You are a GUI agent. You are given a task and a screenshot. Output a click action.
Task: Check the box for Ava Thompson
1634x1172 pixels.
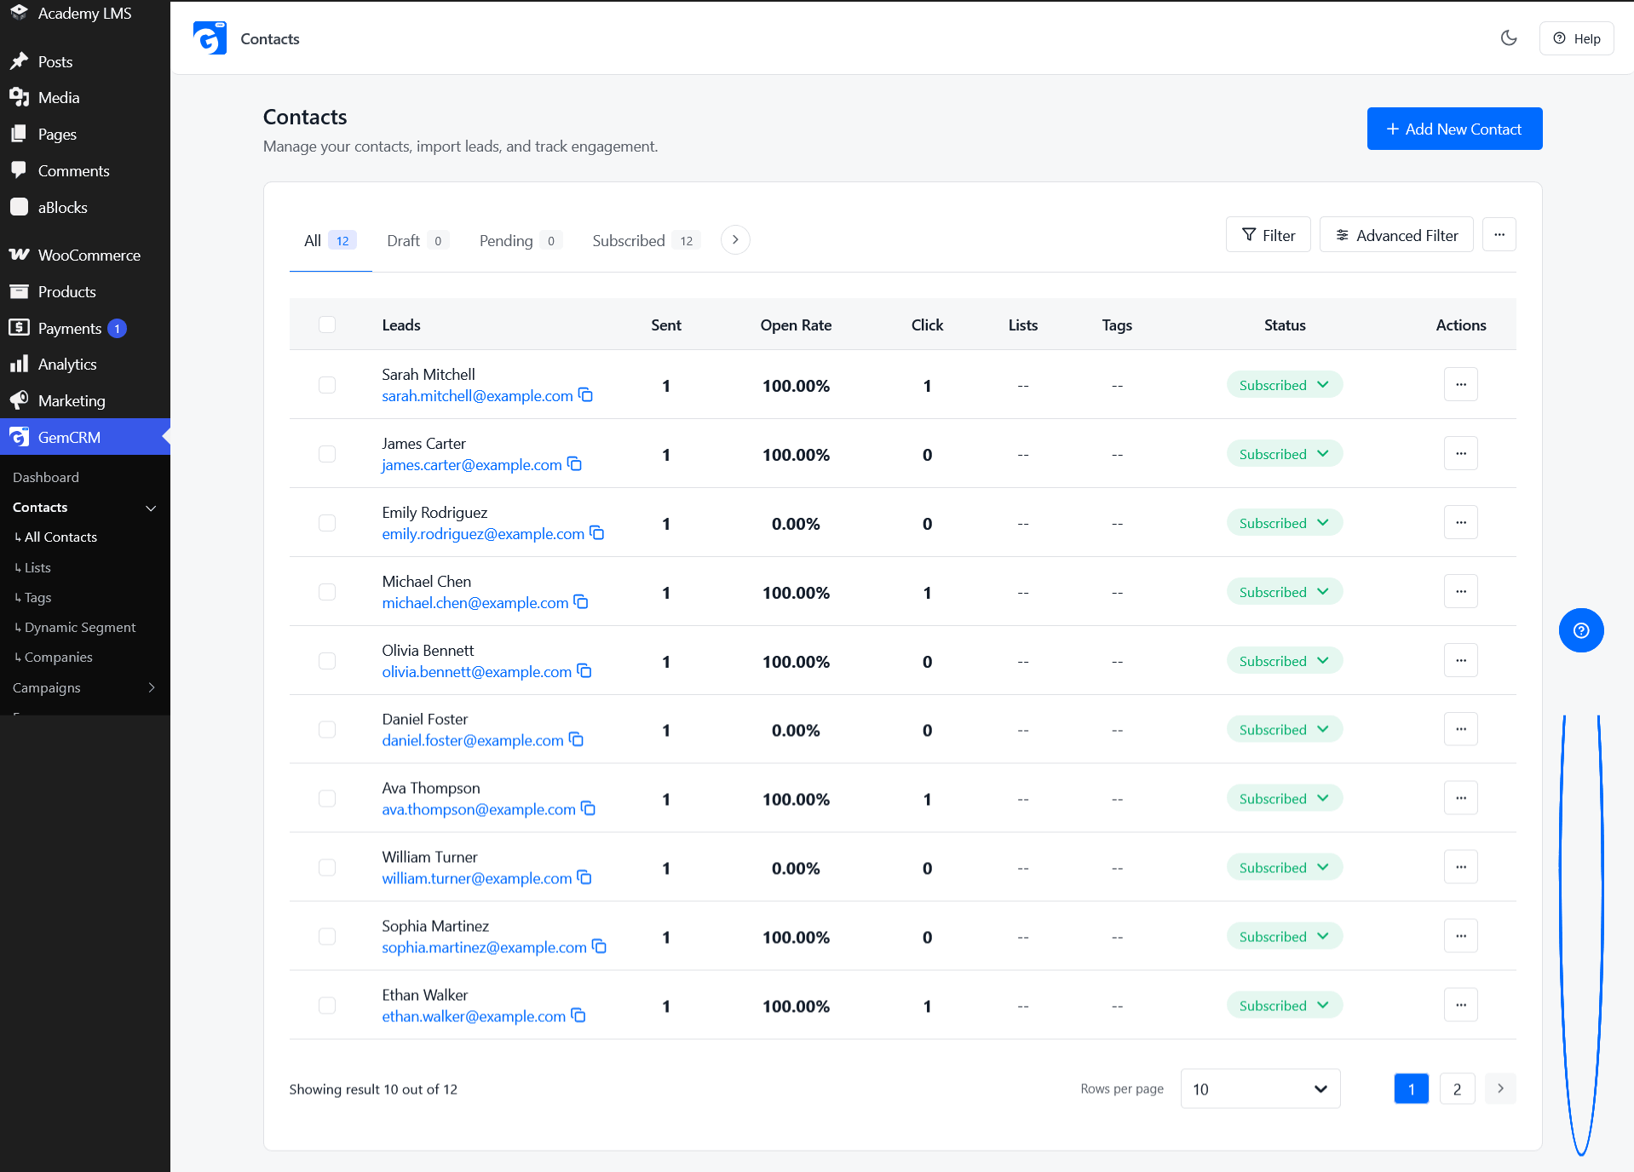point(327,799)
